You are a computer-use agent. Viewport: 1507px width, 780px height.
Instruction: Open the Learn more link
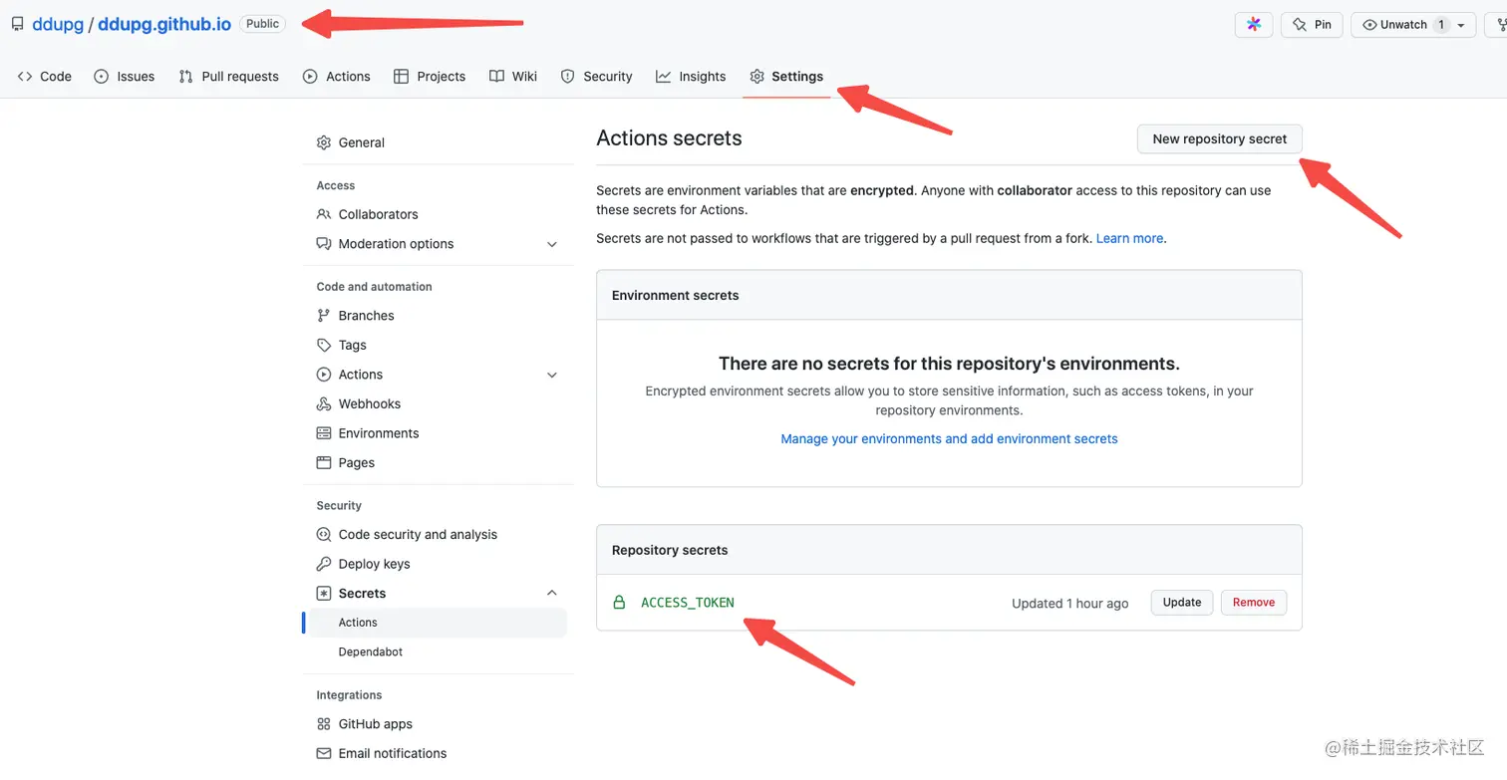coord(1129,239)
